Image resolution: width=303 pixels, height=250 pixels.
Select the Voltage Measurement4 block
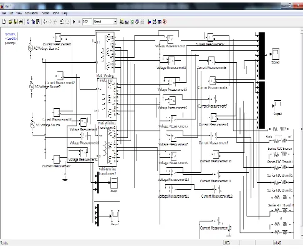(171, 61)
